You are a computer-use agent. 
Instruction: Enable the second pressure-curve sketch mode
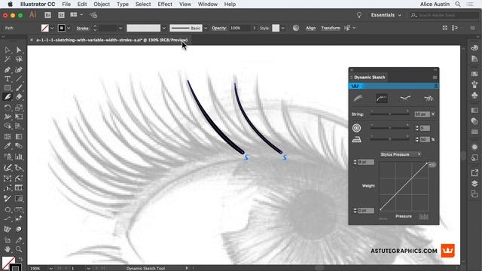(x=382, y=99)
